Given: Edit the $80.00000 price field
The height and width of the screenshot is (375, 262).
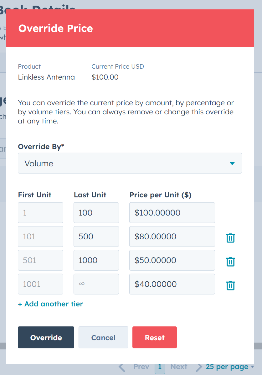Looking at the screenshot, I should coord(172,237).
